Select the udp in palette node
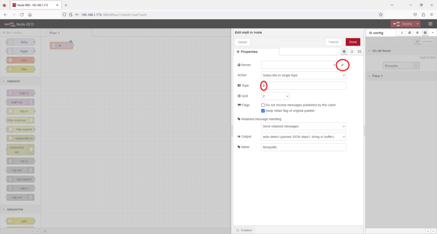437x234 pixels. 21,188
